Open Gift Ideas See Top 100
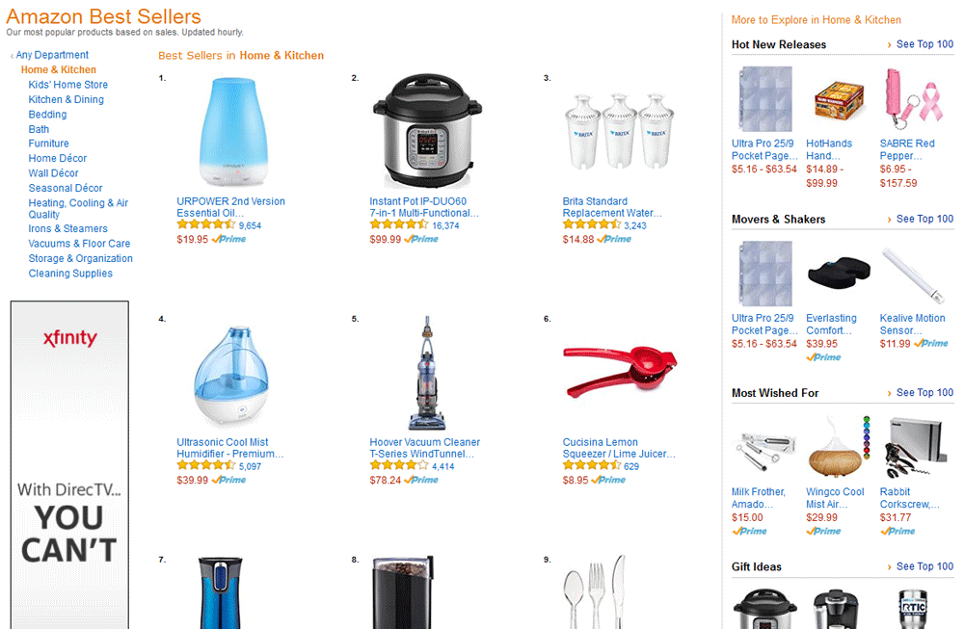The image size is (964, 629). [924, 566]
